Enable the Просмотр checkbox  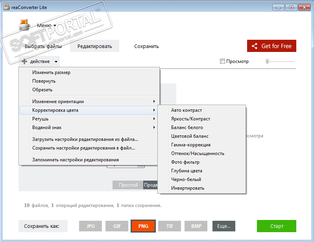tap(222, 61)
